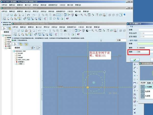This screenshot has width=153, height=115.
Task: Open model tree Show dropdown
Action: (x=33, y=48)
